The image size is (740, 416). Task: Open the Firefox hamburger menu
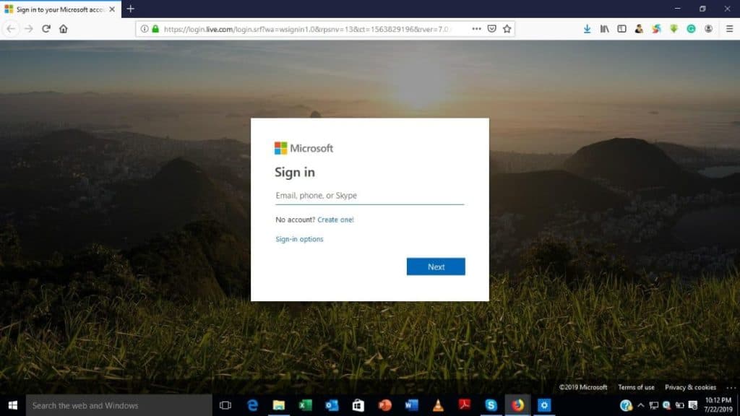point(729,29)
